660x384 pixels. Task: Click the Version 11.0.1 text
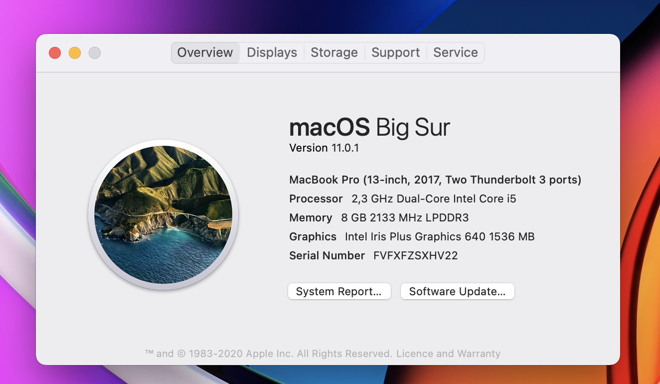(x=324, y=148)
